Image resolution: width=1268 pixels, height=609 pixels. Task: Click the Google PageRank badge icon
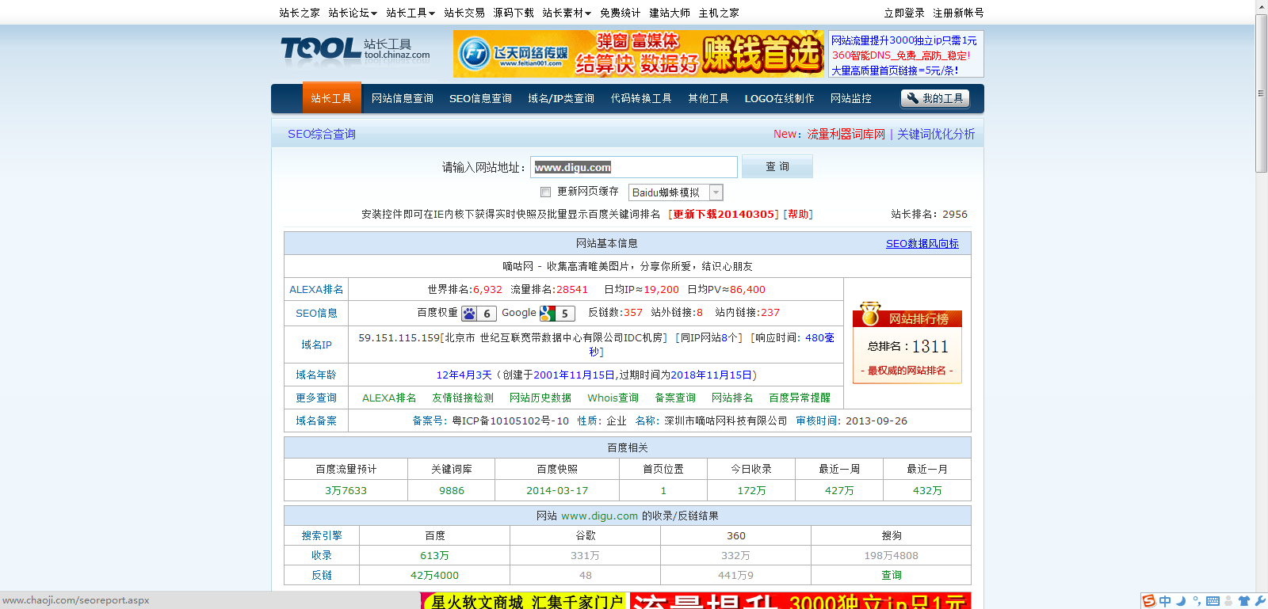pos(548,314)
